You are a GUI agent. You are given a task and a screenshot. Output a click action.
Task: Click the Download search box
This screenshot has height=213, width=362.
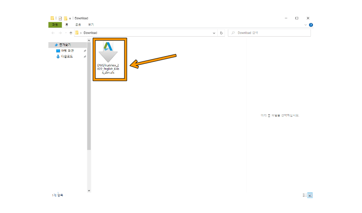[269, 33]
